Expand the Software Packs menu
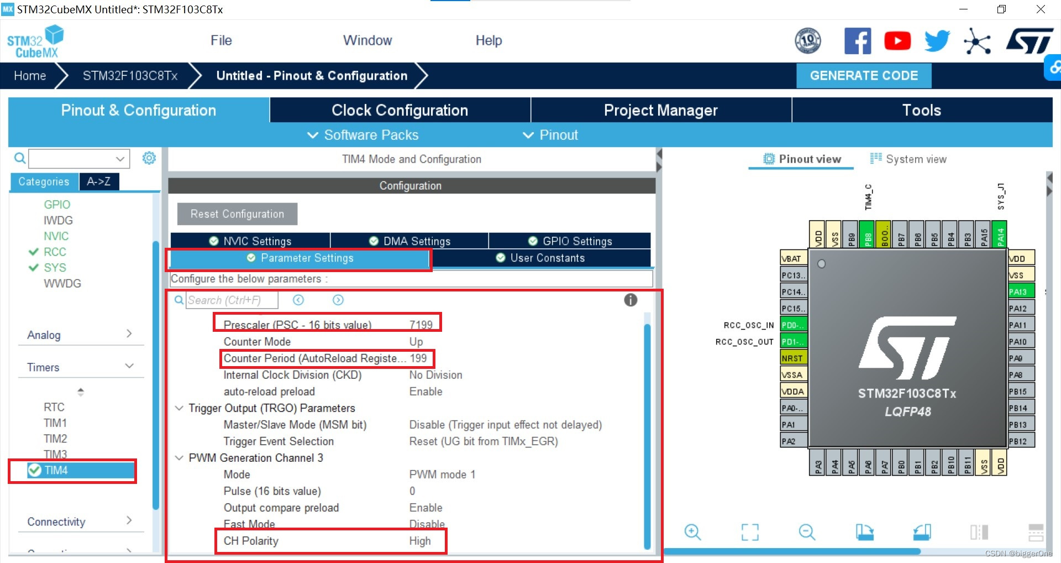The height and width of the screenshot is (563, 1061). click(x=363, y=135)
